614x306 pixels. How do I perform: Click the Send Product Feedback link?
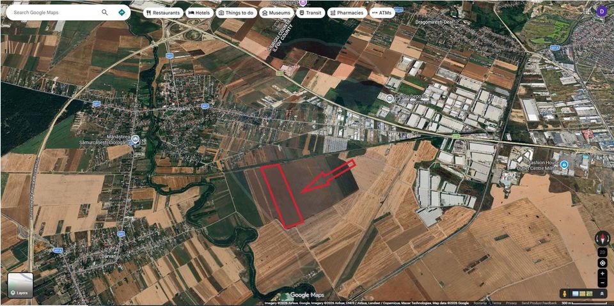[x=539, y=303]
